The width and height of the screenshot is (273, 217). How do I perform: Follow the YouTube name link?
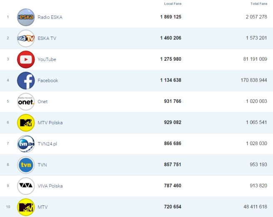pyautogui.click(x=47, y=59)
